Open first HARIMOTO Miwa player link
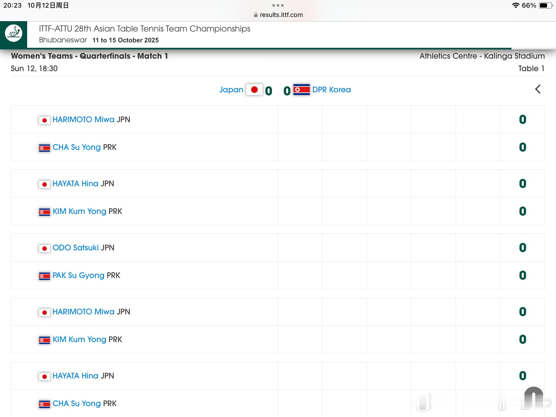 [x=83, y=119]
